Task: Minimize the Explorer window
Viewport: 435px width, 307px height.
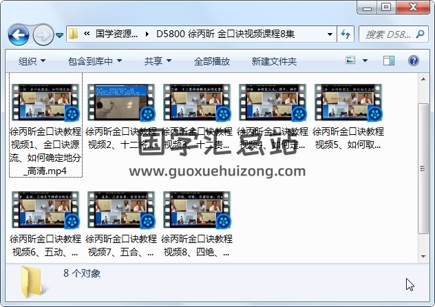Action: [367, 8]
